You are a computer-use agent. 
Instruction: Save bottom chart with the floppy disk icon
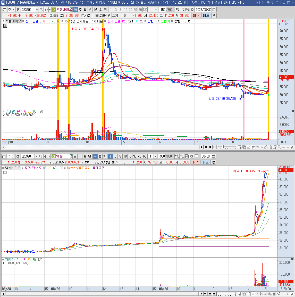(187, 156)
